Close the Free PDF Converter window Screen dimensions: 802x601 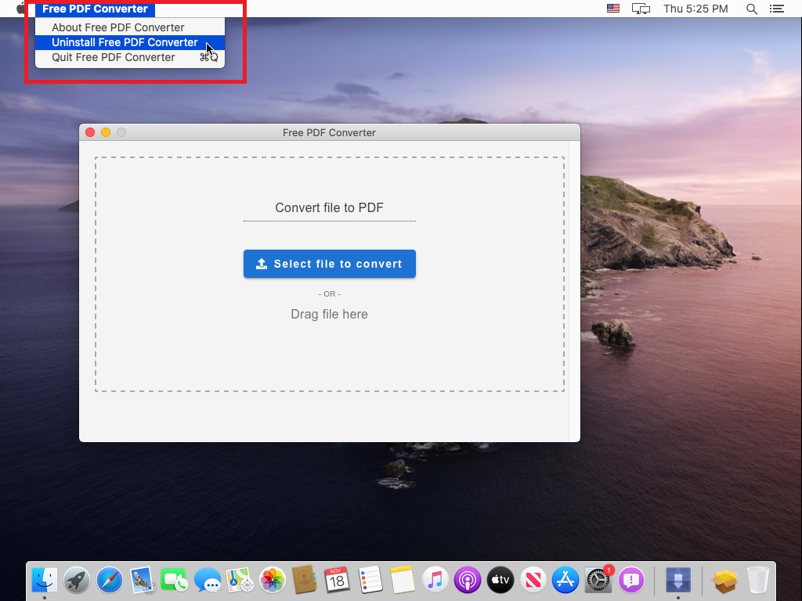pyautogui.click(x=90, y=132)
